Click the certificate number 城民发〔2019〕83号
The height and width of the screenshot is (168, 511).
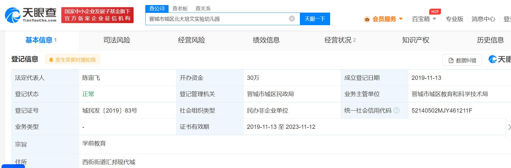pyautogui.click(x=110, y=111)
